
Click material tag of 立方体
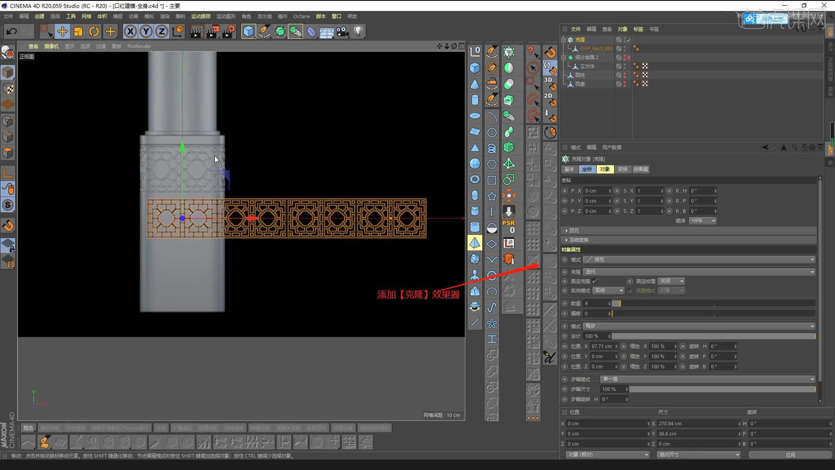coord(645,66)
